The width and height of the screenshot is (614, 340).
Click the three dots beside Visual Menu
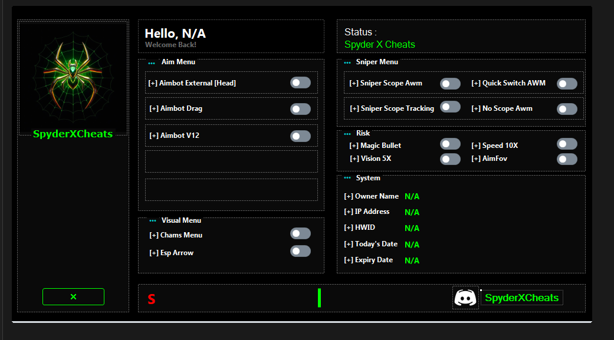coord(153,221)
